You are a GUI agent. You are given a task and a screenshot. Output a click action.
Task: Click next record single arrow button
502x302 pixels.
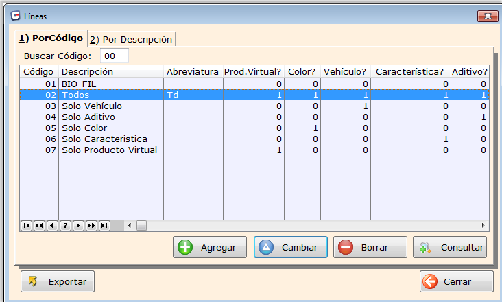point(78,225)
